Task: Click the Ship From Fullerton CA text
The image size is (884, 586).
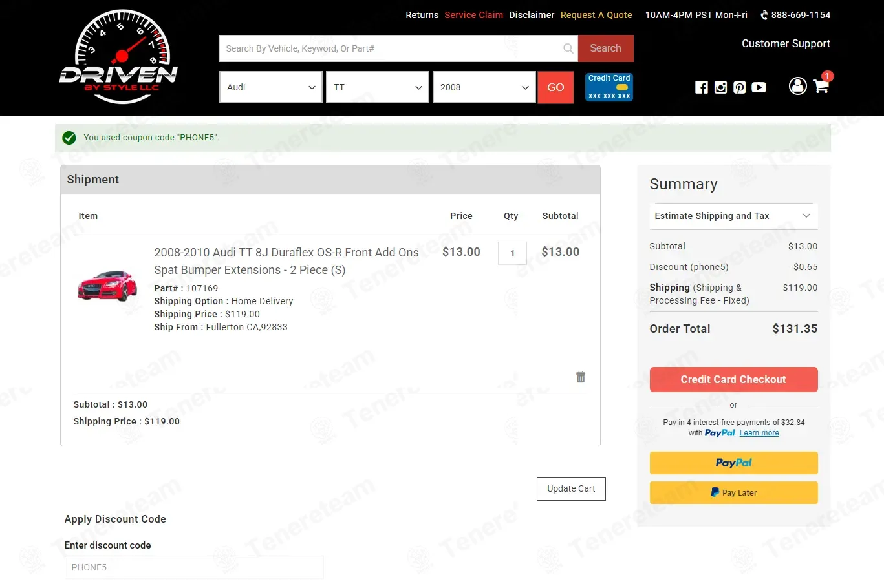Action: pos(221,327)
